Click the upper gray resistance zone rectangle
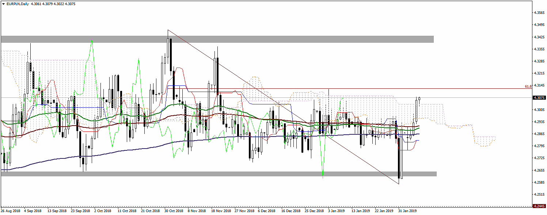 pyautogui.click(x=217, y=39)
